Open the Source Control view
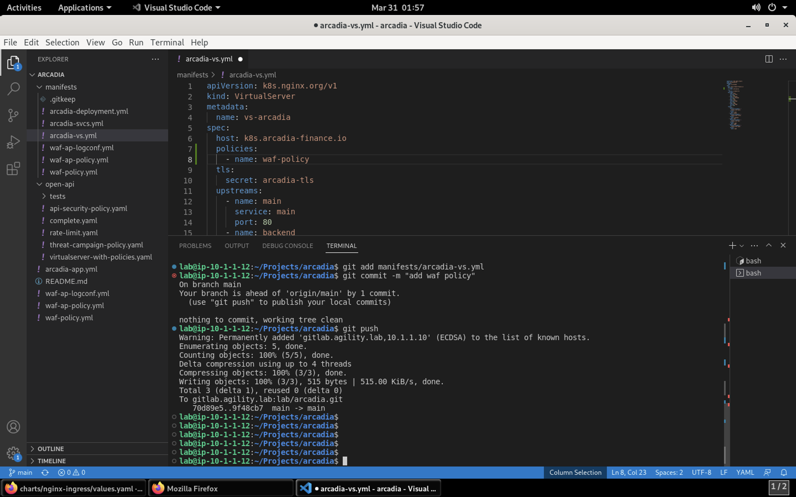This screenshot has height=497, width=796. 13,115
